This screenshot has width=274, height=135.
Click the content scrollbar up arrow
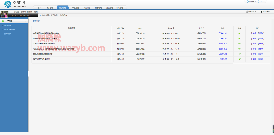[x=273, y=20]
